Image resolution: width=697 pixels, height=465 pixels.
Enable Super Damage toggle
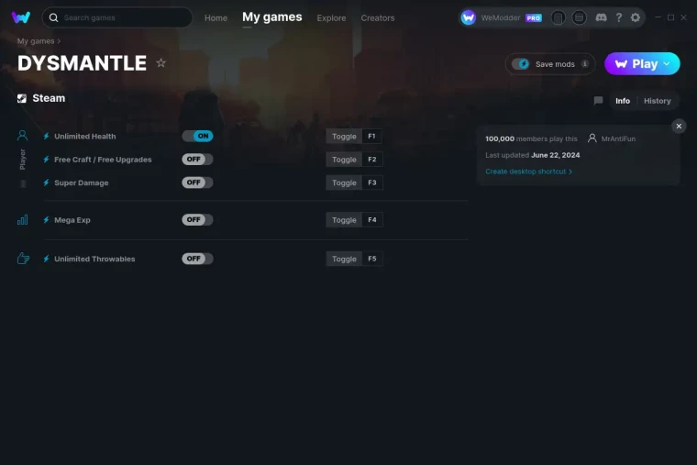pos(197,183)
